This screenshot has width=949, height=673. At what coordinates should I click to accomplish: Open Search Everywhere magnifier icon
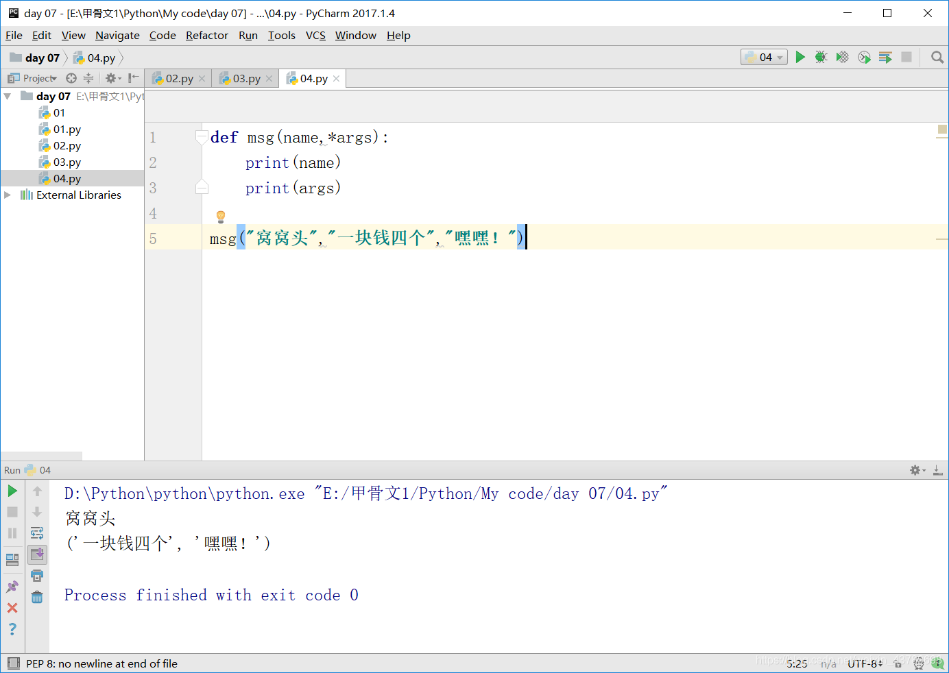937,58
